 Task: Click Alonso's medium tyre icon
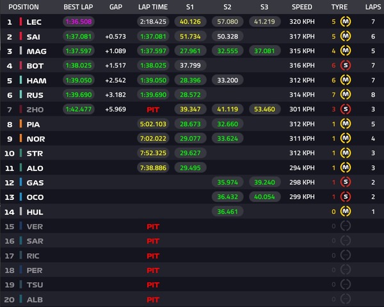(346, 167)
